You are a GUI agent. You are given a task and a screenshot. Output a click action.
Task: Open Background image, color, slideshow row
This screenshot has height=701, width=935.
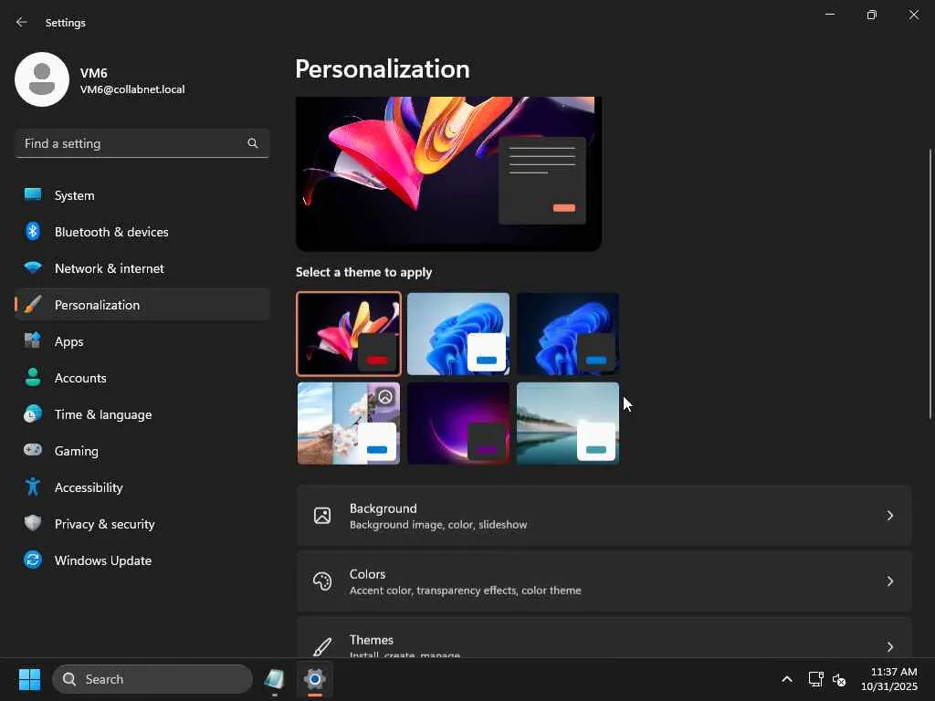604,516
